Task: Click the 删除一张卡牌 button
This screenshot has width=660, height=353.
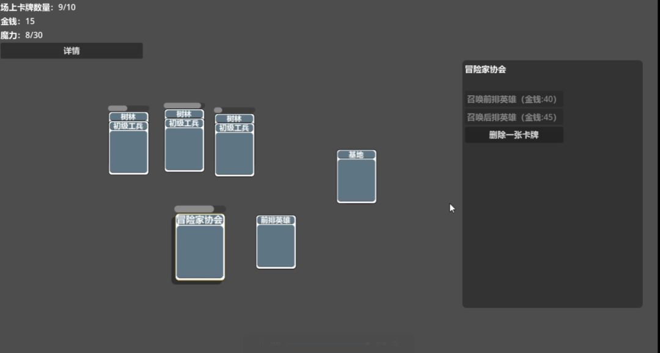Action: coord(514,135)
